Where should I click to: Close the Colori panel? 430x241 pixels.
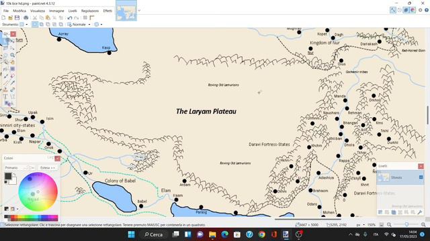click(x=57, y=158)
